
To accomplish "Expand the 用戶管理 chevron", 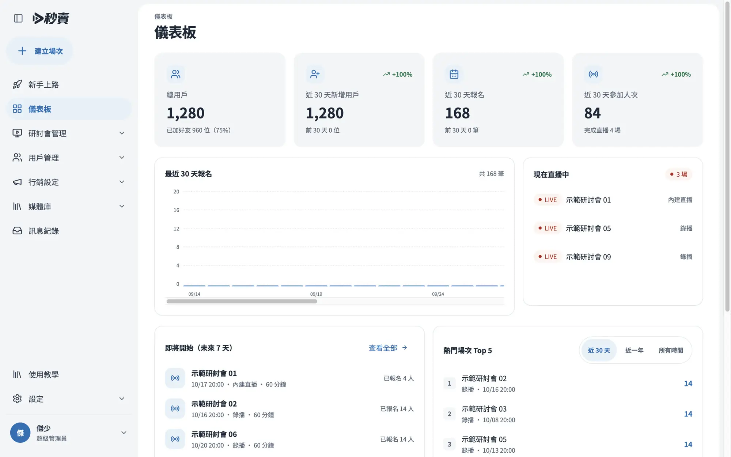I will pos(122,158).
